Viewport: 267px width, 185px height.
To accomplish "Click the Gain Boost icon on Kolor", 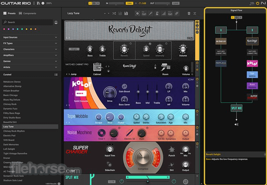I will click(124, 86).
